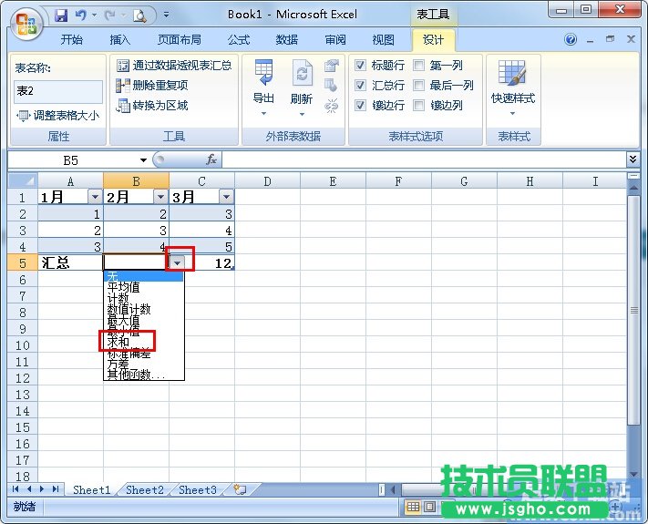Click 删除重复项 button
648x524 pixels.
160,85
